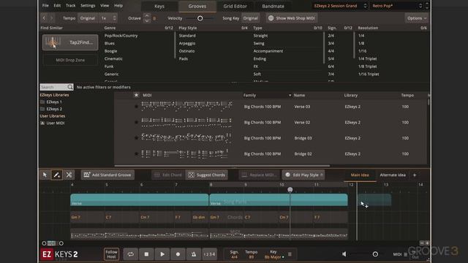Toggle the 1/8 Triplet resolution filter
Viewport: 468px width, 263px height.
pyautogui.click(x=367, y=66)
